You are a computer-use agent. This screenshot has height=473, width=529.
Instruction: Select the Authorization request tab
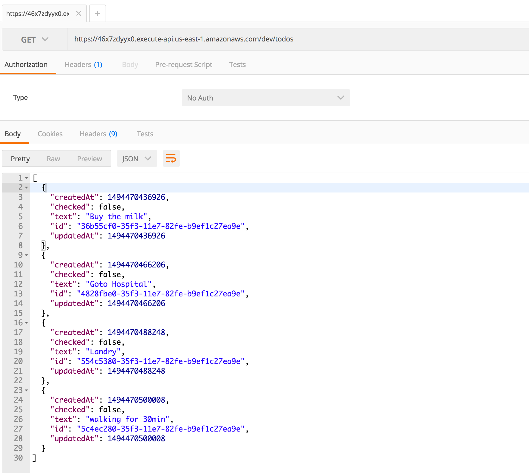coord(26,65)
